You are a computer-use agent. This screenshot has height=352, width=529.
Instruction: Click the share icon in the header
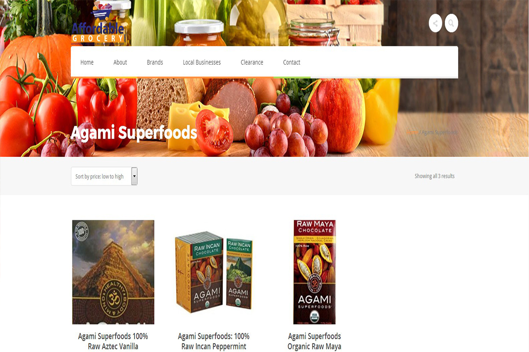(435, 23)
